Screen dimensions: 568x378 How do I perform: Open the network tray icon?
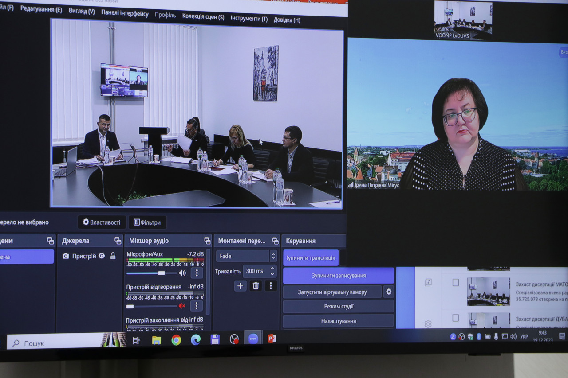[x=505, y=336]
